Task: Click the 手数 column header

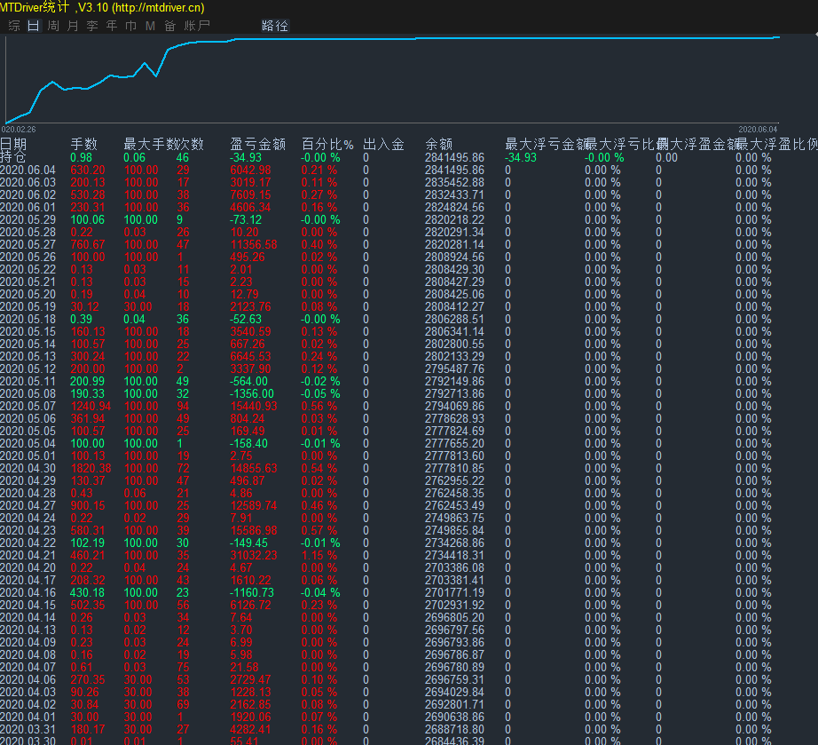Action: (x=84, y=144)
